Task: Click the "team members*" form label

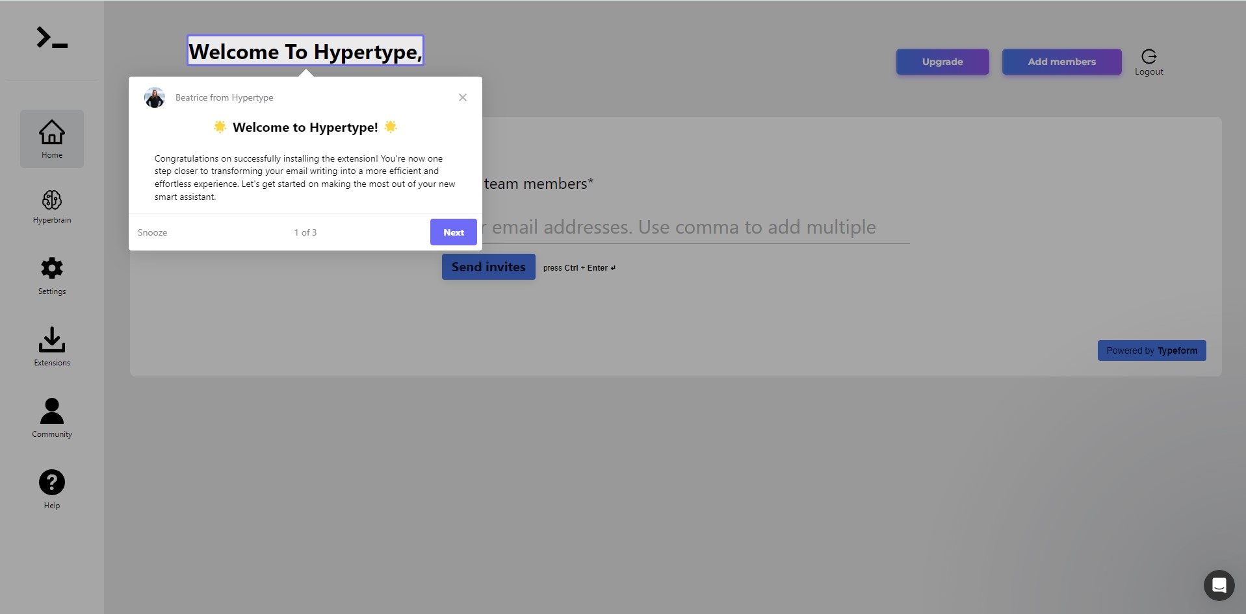Action: point(539,184)
